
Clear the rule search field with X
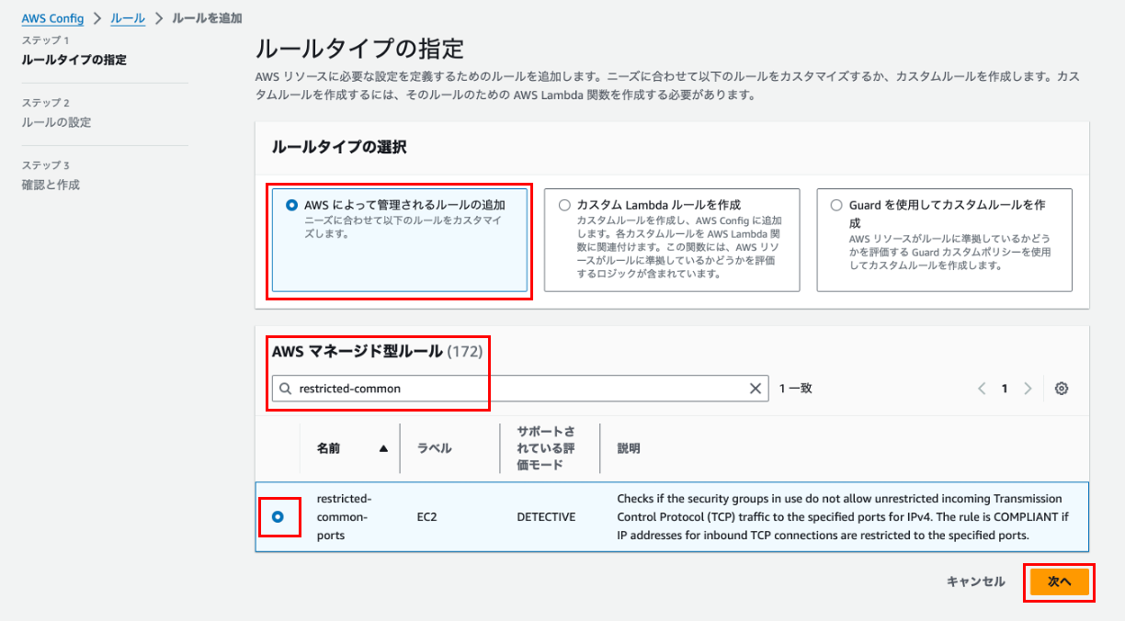756,389
